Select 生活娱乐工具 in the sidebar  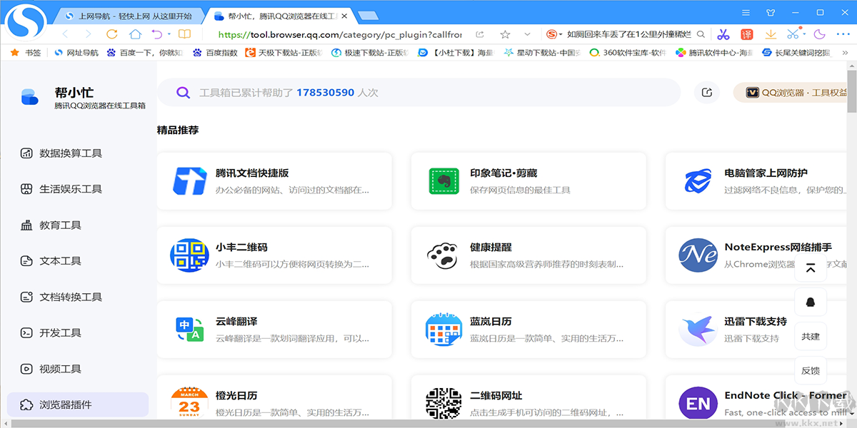pos(79,189)
